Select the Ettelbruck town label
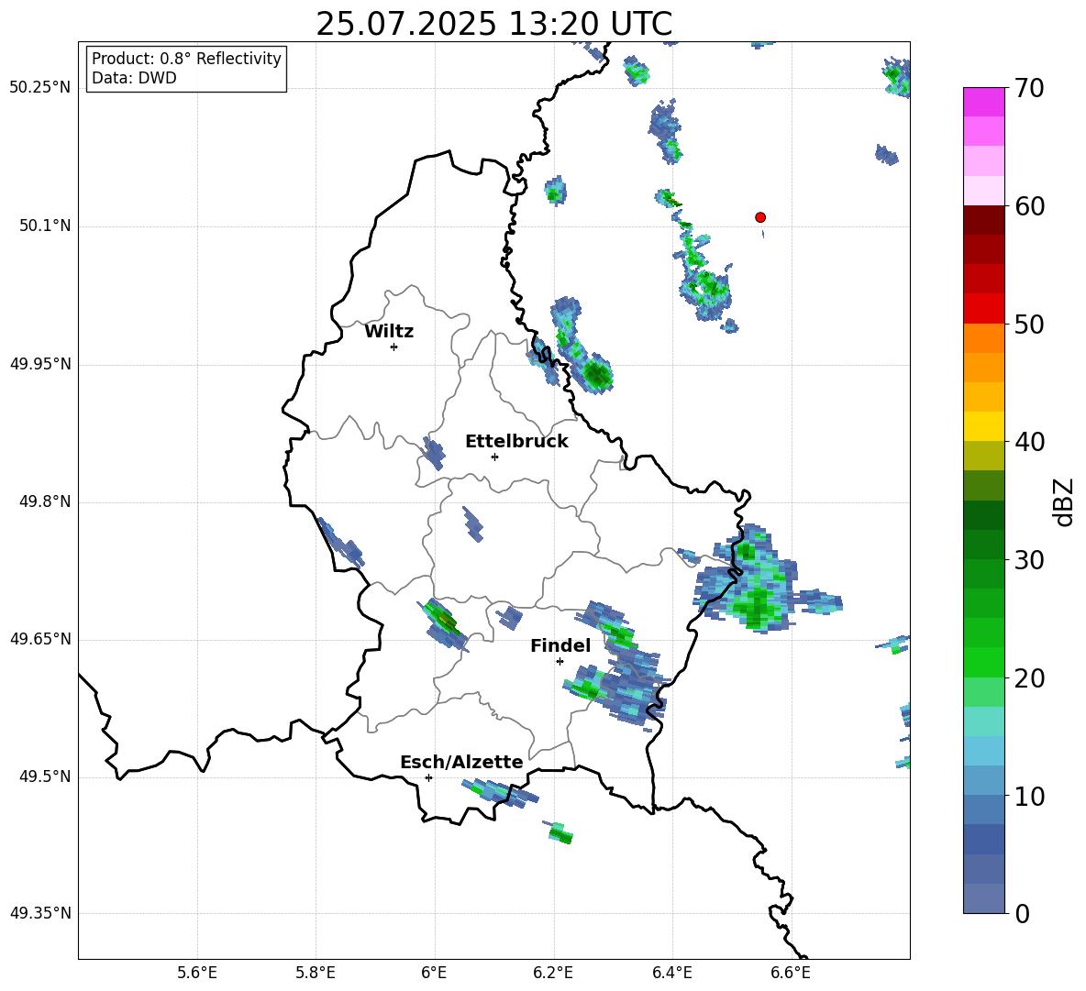The height and width of the screenshot is (991, 1086). [x=516, y=442]
